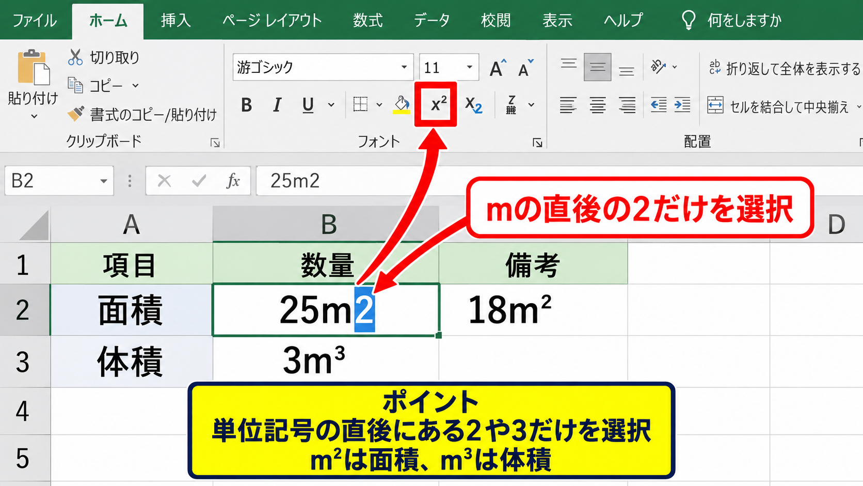Click the increase indent icon

point(682,105)
